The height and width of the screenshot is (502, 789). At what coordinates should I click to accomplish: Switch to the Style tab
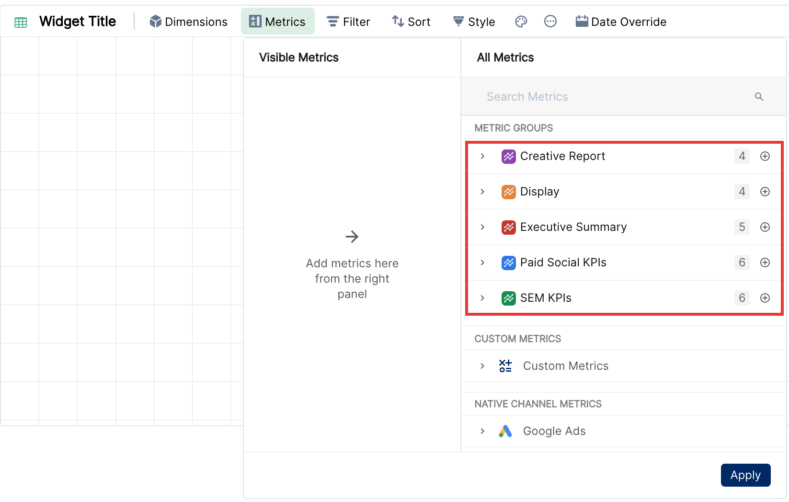(x=474, y=22)
